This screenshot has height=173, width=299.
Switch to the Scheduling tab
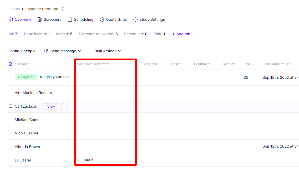point(81,19)
